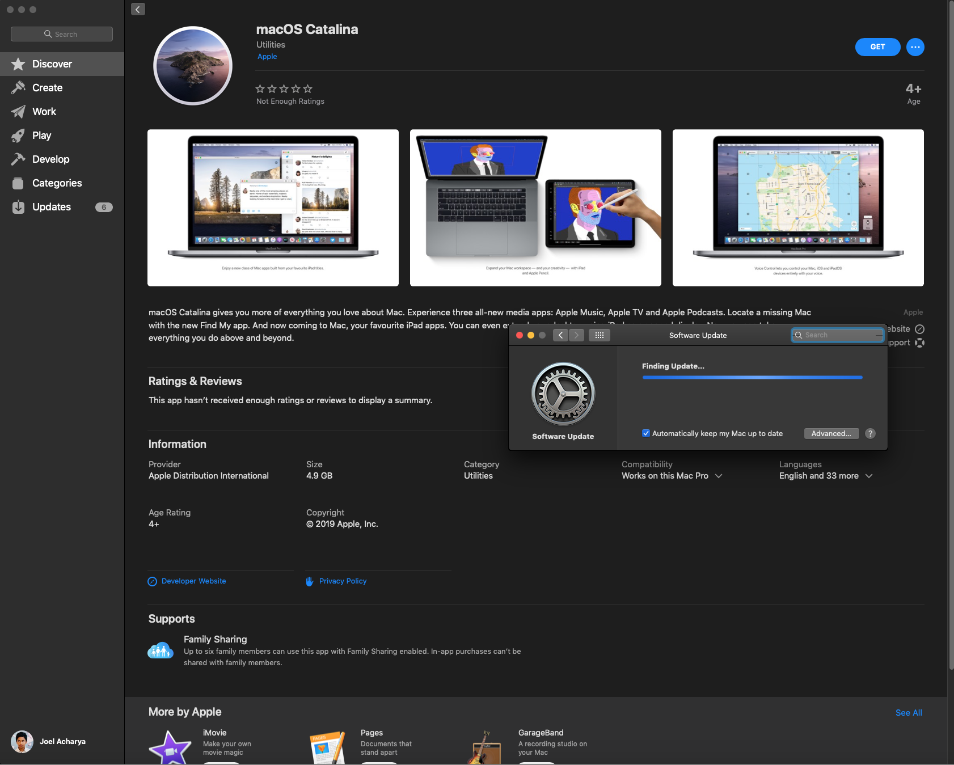
Task: Select Updates in the sidebar
Action: click(x=62, y=207)
